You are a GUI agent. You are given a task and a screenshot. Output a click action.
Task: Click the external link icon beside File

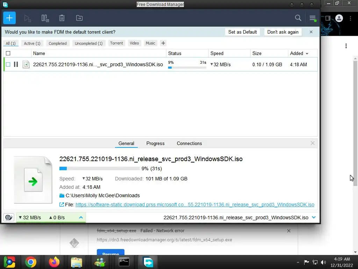[62, 205]
